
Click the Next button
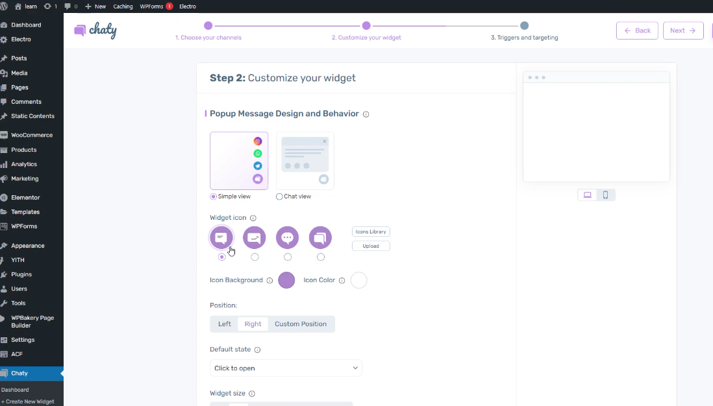pyautogui.click(x=683, y=30)
